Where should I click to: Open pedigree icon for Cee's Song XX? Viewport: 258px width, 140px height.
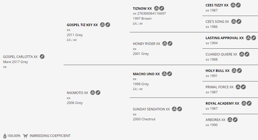coord(234,22)
